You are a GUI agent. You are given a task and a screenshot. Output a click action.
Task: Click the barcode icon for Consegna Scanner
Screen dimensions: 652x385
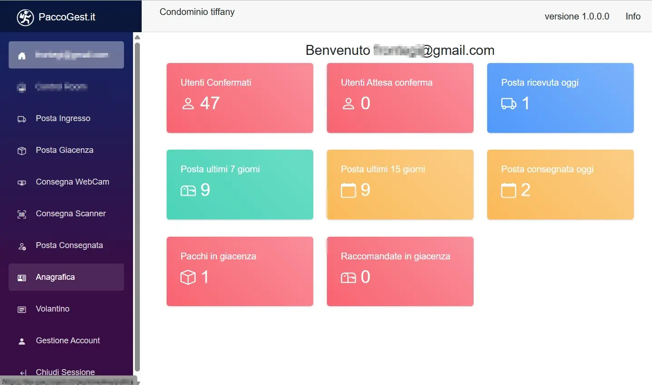tap(22, 214)
